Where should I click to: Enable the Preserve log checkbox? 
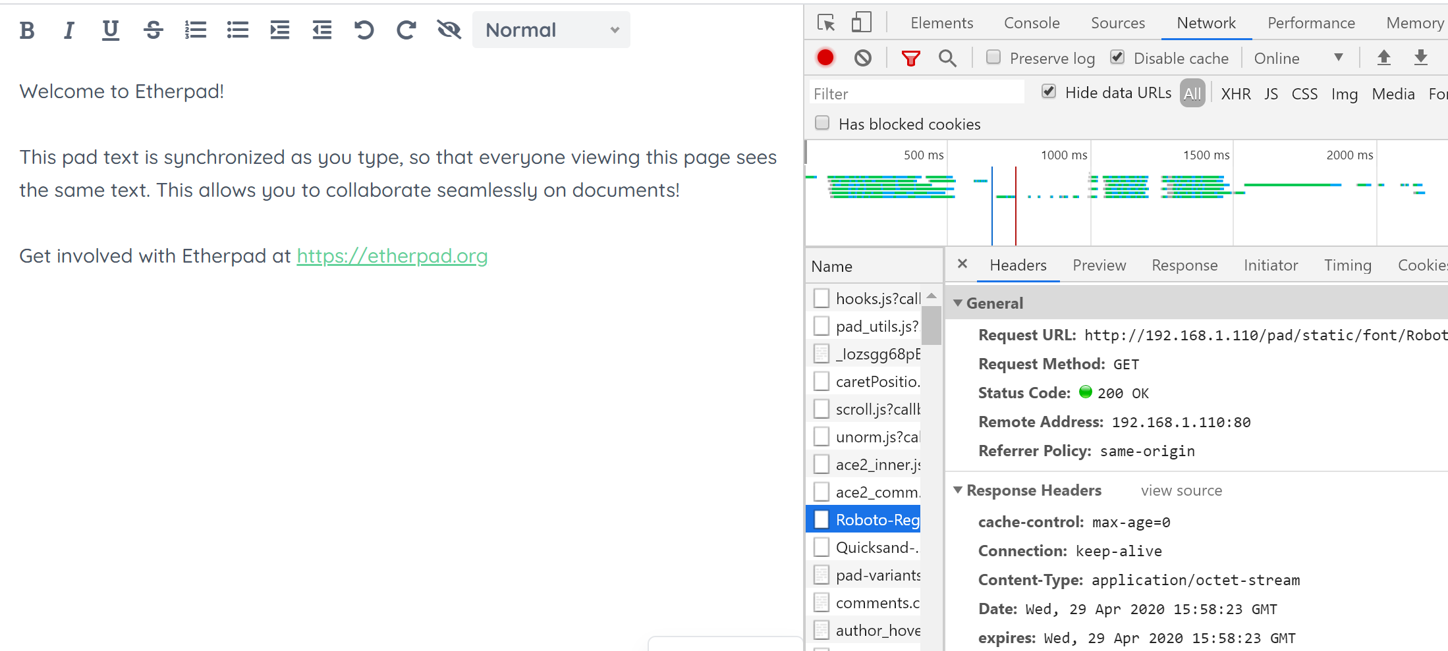(993, 57)
